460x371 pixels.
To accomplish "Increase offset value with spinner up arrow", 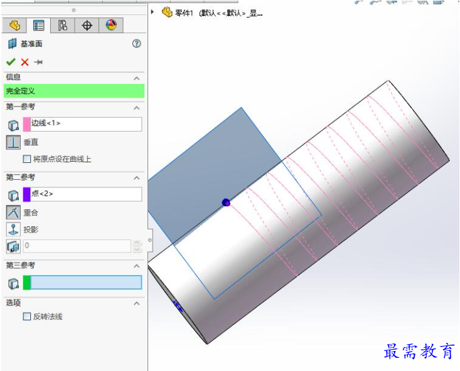I will pyautogui.click(x=137, y=243).
